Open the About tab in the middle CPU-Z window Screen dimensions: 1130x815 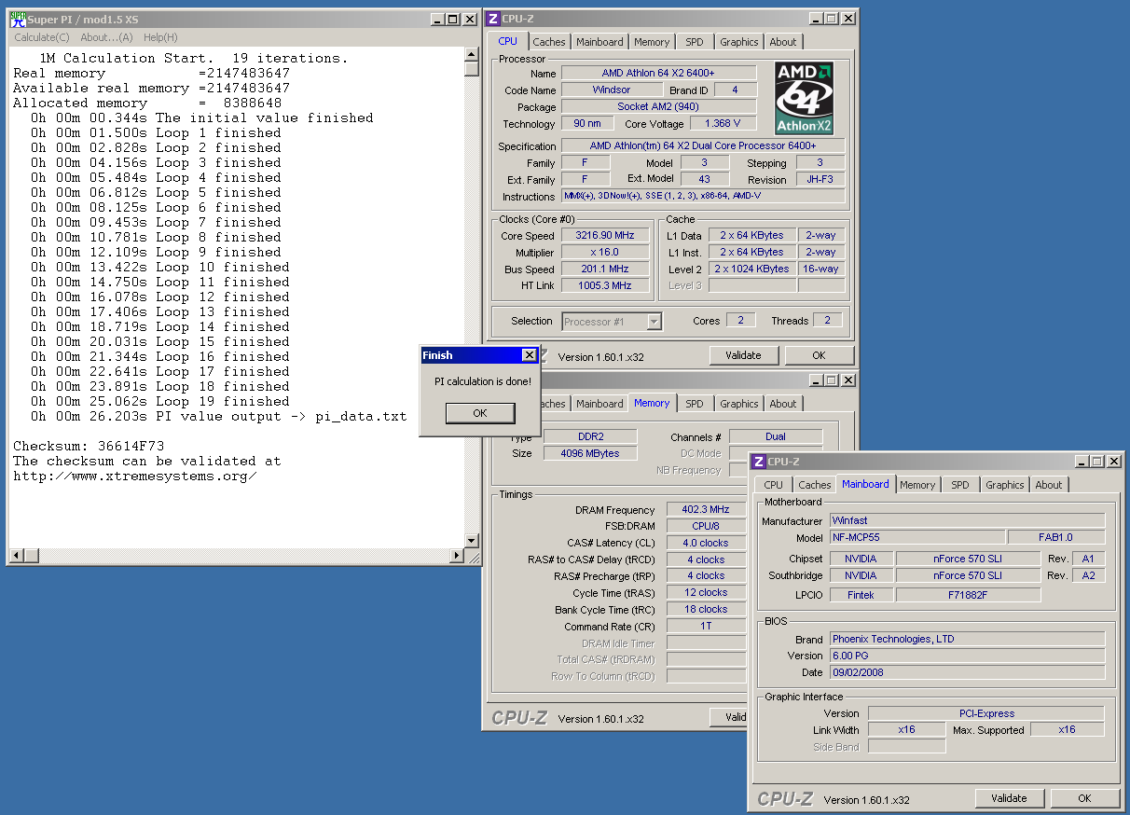coord(783,404)
